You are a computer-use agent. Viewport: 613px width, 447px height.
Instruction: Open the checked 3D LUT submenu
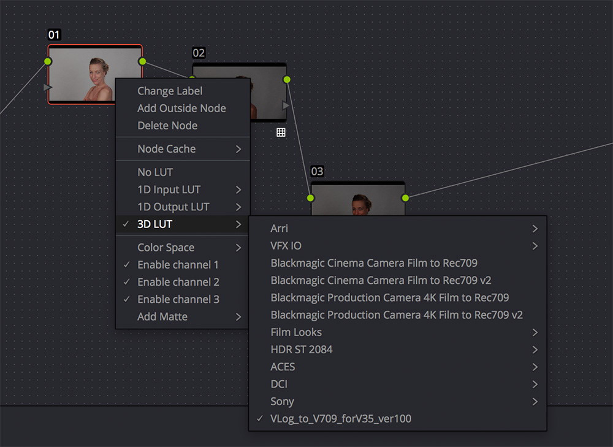pos(183,224)
